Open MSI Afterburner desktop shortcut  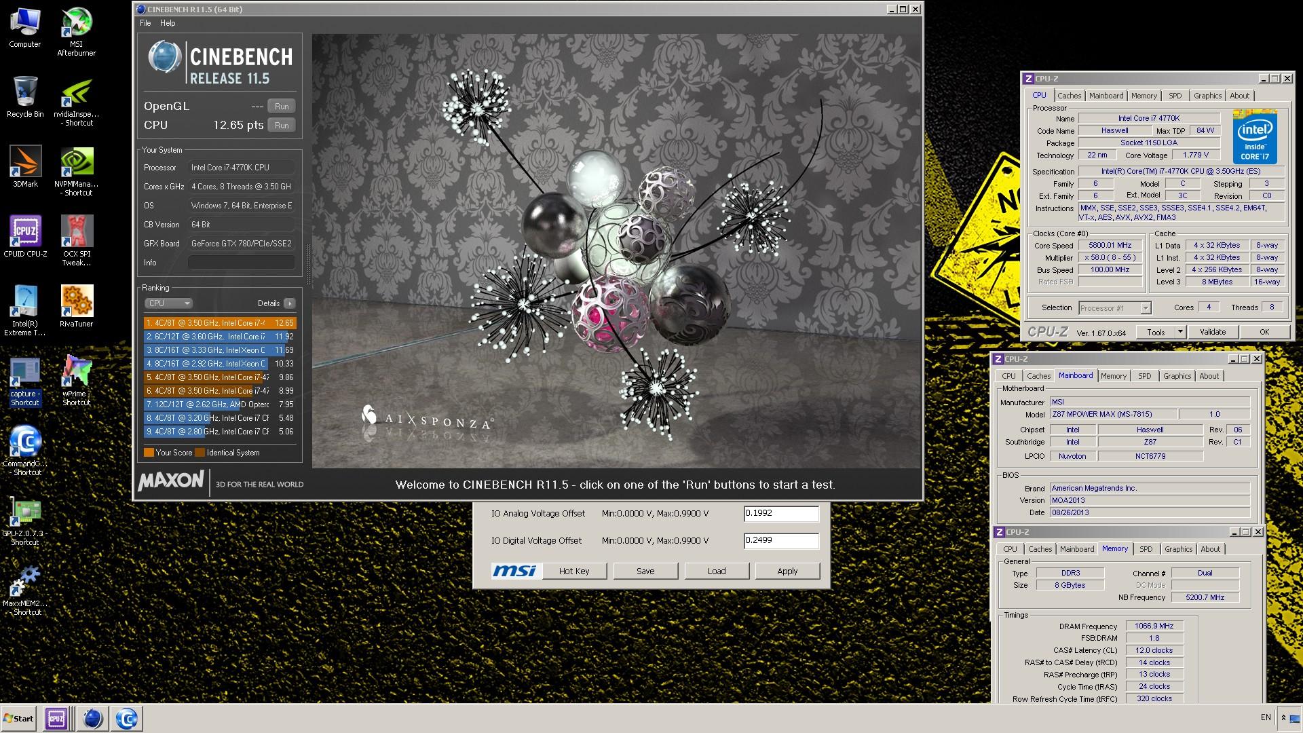click(x=77, y=32)
